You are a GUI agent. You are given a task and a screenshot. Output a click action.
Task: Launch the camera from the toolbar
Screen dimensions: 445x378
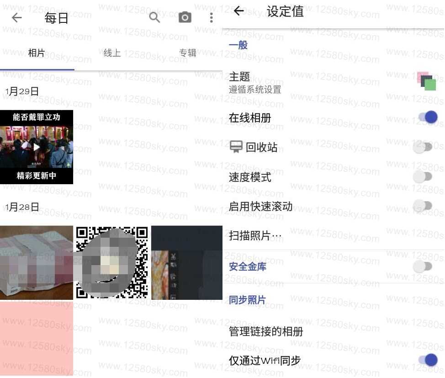pos(185,18)
